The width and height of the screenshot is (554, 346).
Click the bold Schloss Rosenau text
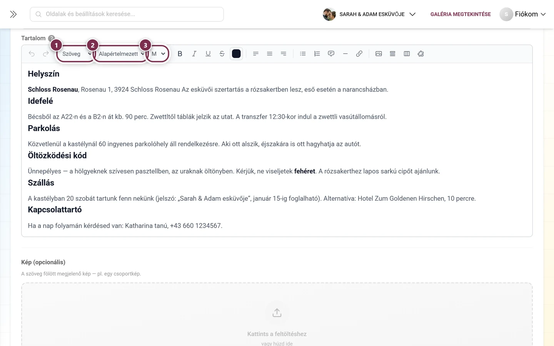(53, 90)
